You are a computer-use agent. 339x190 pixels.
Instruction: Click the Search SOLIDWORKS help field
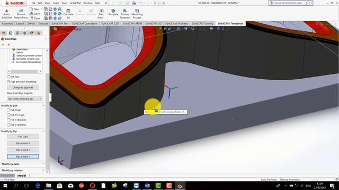coord(287,3)
